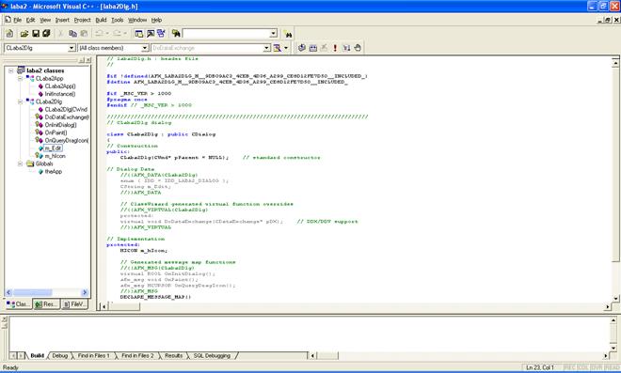621x373 pixels.
Task: Collapse the laba2 classes root node
Action: point(11,70)
